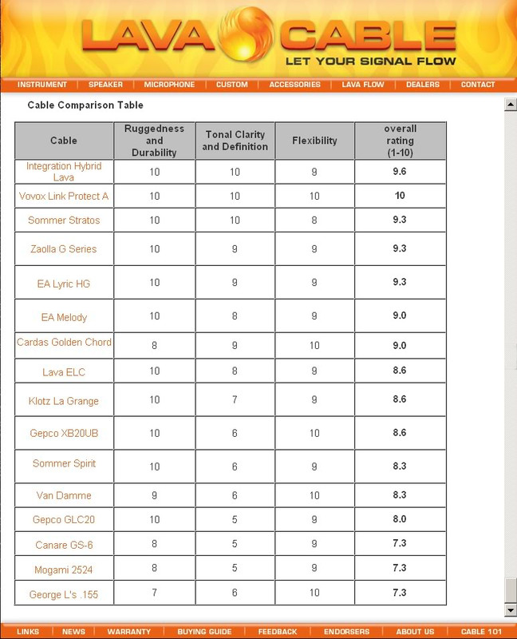
Task: Select the Sommer Spirit cable link
Action: point(64,463)
